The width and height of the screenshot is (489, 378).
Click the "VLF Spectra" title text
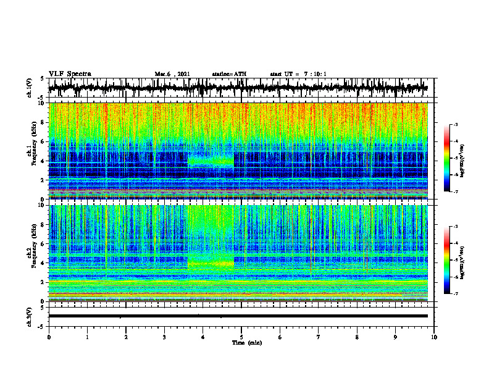70,74
